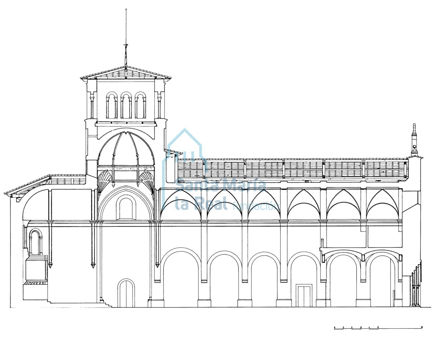The height and width of the screenshot is (338, 441).
Task: Click the arched window above the crossing
Action: pos(126,208)
